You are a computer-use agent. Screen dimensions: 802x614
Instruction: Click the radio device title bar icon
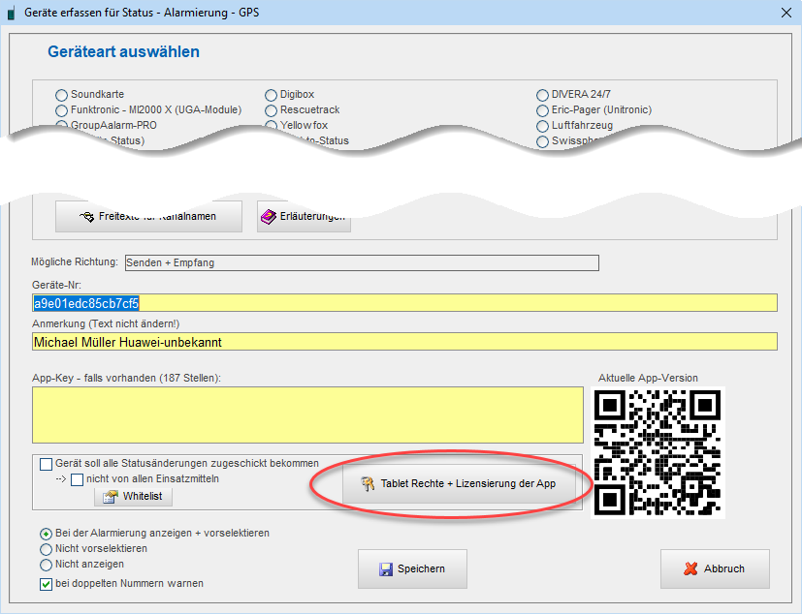tap(11, 14)
